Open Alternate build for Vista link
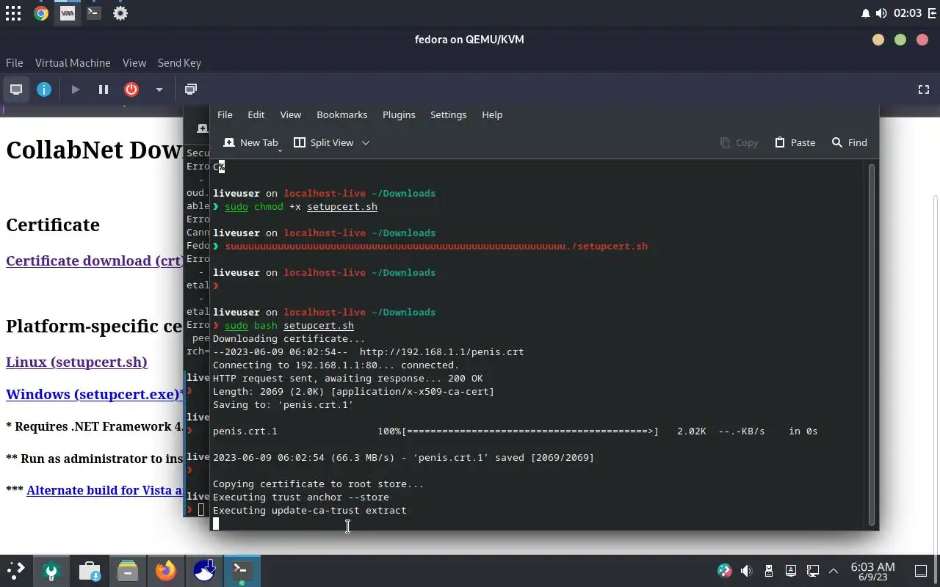This screenshot has width=940, height=587. point(105,490)
